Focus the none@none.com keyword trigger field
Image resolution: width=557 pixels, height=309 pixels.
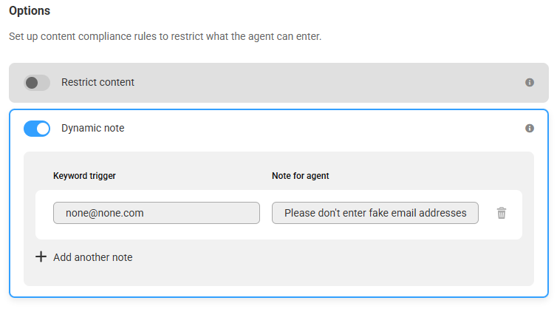(x=157, y=213)
